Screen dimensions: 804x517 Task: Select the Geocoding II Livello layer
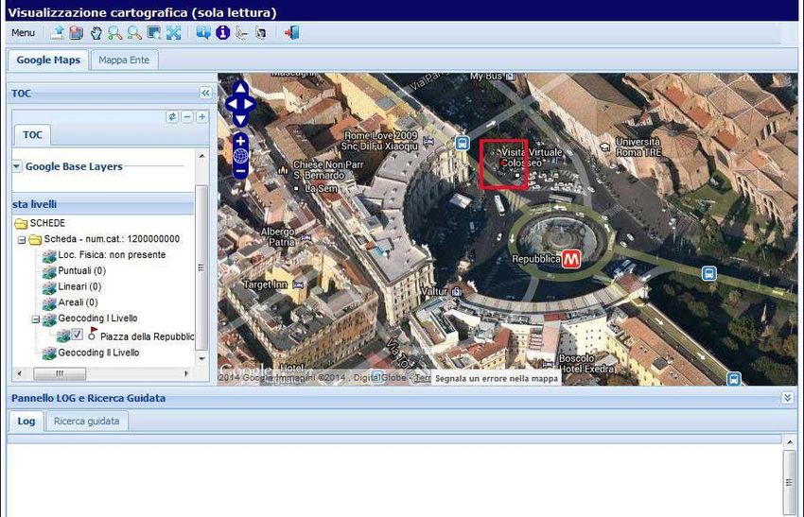click(98, 353)
